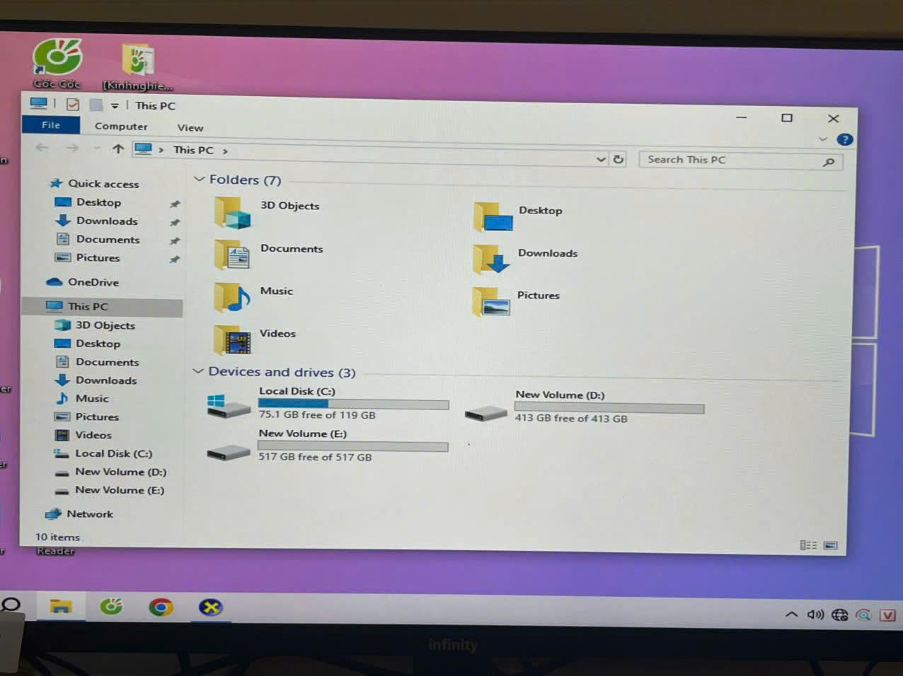Select the Local Disk (C:) drive icon
Viewport: 903px width, 676px height.
tap(228, 406)
